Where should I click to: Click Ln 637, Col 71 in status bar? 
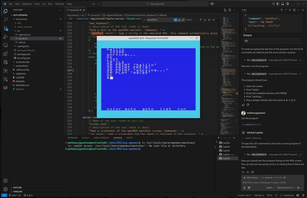244,195
